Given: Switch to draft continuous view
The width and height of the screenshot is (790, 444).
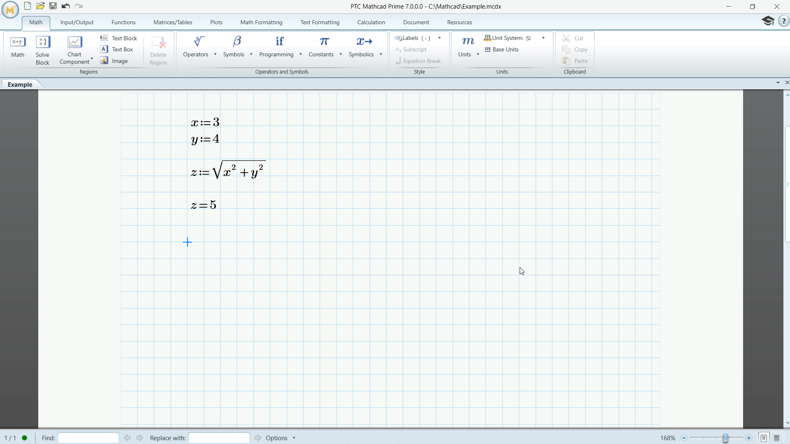Looking at the screenshot, I should 776,437.
